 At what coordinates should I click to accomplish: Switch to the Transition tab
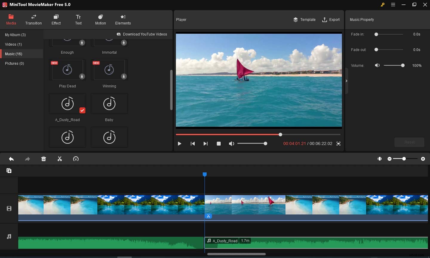point(33,19)
